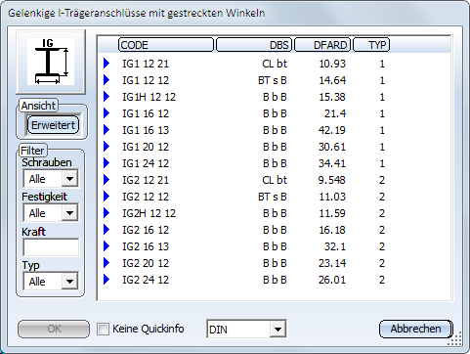This screenshot has width=470, height=354.
Task: Click DFARD value 14.64
Action: pyautogui.click(x=332, y=80)
